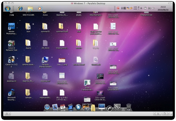176x121 pixels.
Task: Select the Jquery folder
Action: (x=28, y=43)
